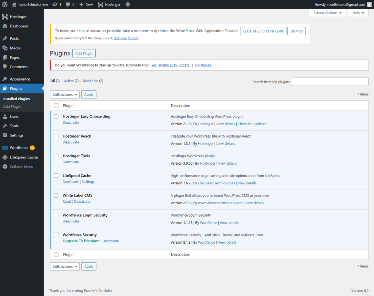The width and height of the screenshot is (374, 296).
Task: Click the Add Plugin button near heading
Action: coord(84,53)
